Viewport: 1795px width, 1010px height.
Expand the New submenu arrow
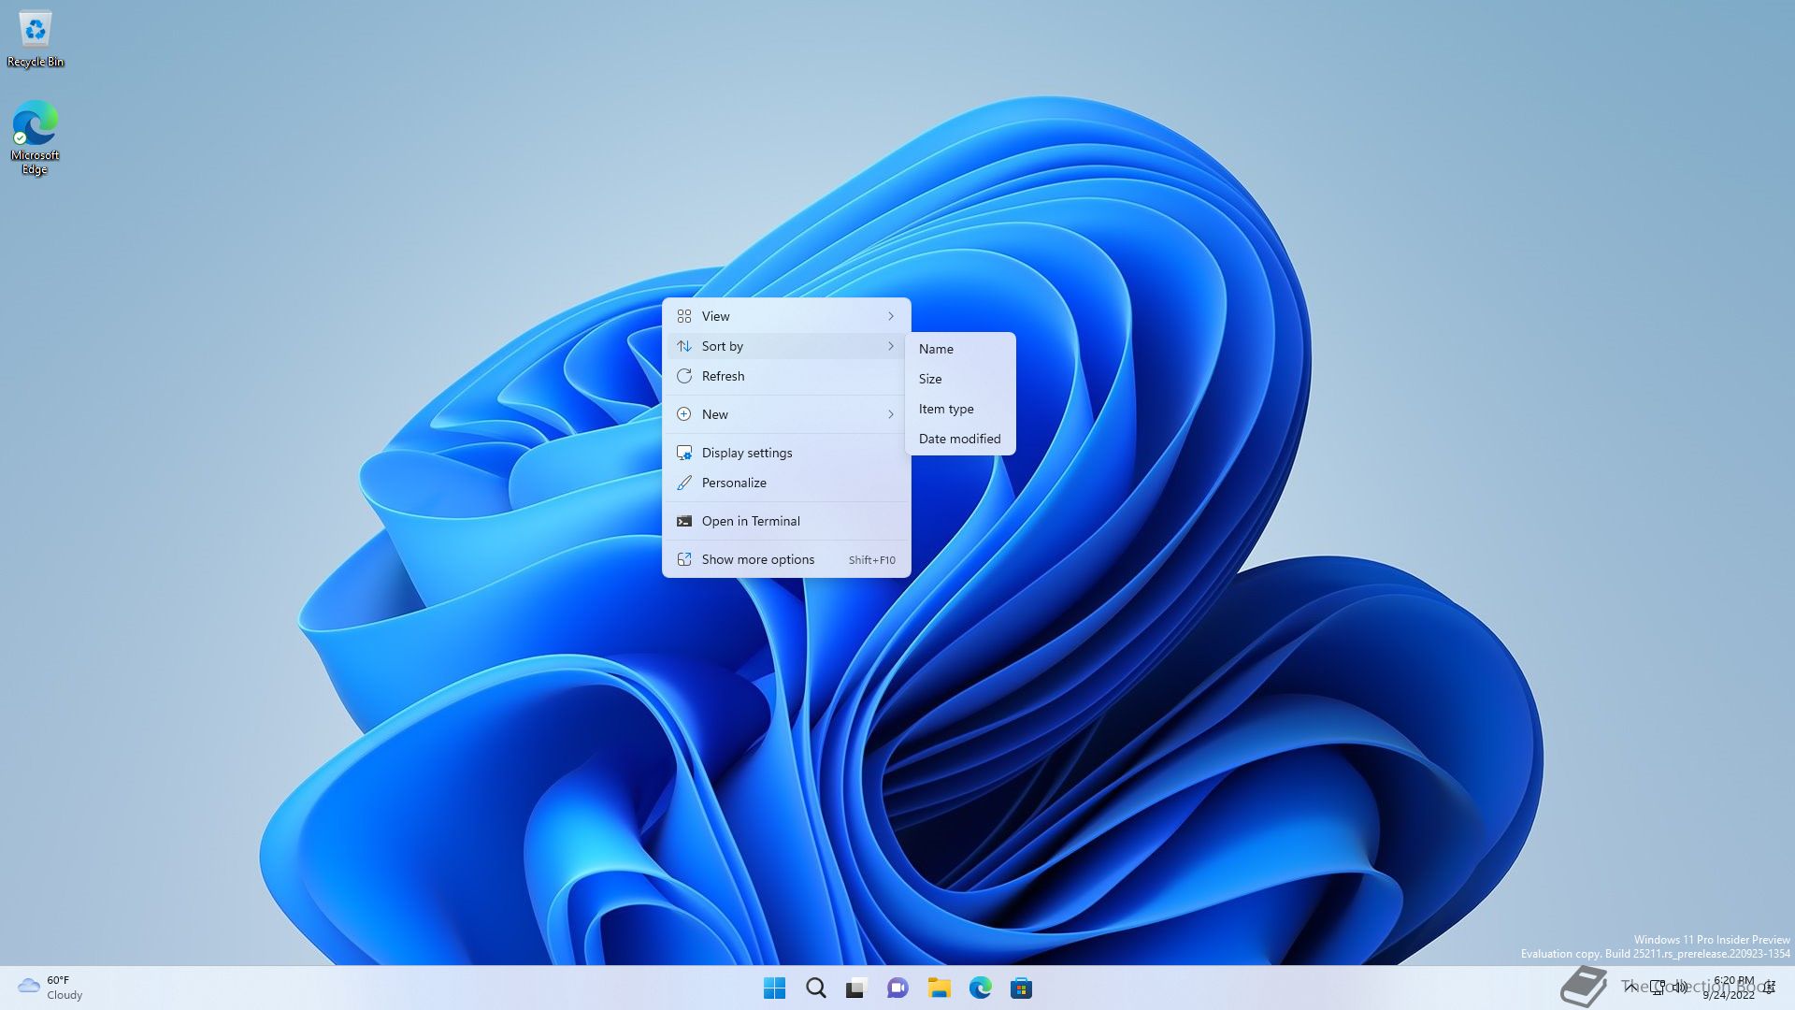890,414
